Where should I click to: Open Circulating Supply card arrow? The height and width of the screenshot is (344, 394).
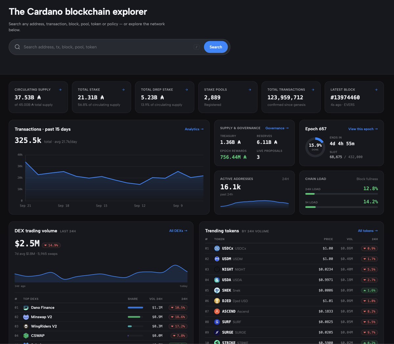pos(60,90)
